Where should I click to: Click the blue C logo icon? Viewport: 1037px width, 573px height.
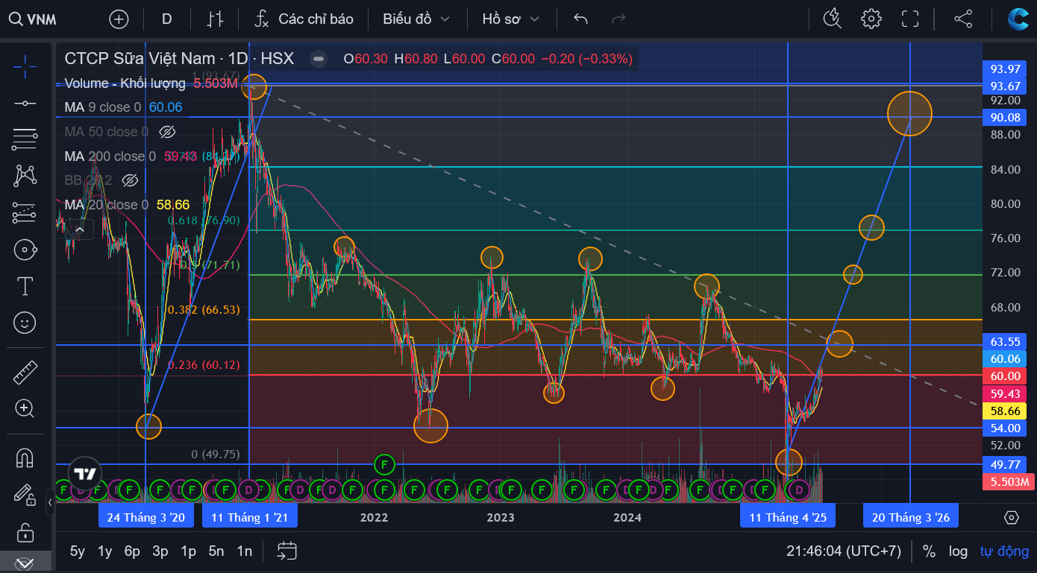click(x=1018, y=19)
